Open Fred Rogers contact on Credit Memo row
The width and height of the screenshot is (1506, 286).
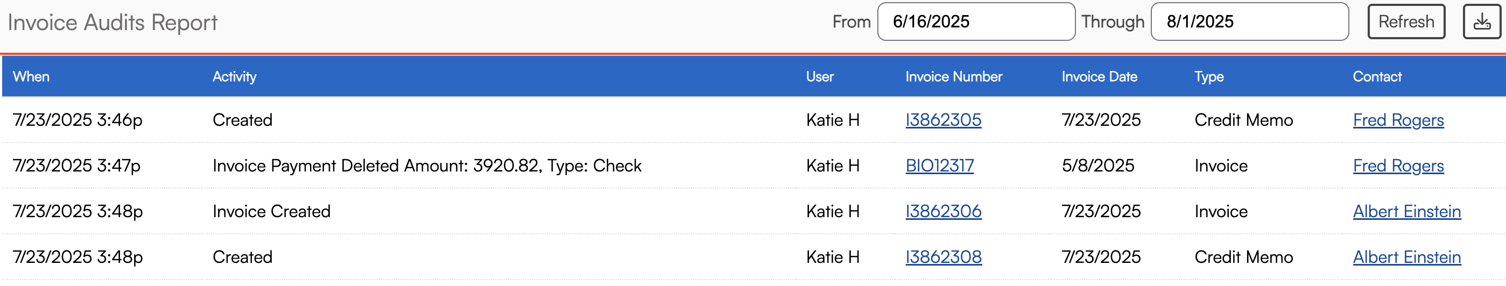(1398, 120)
